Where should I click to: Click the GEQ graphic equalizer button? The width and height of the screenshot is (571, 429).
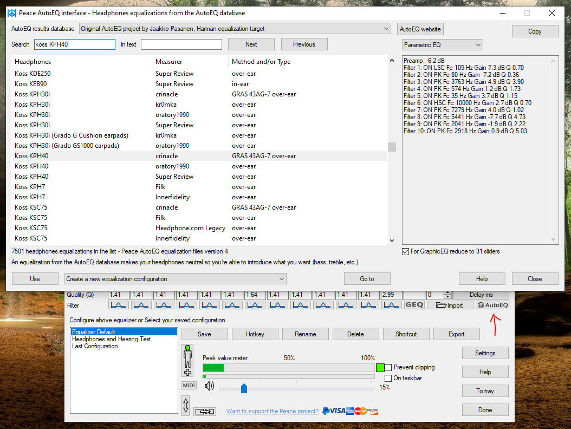(414, 305)
